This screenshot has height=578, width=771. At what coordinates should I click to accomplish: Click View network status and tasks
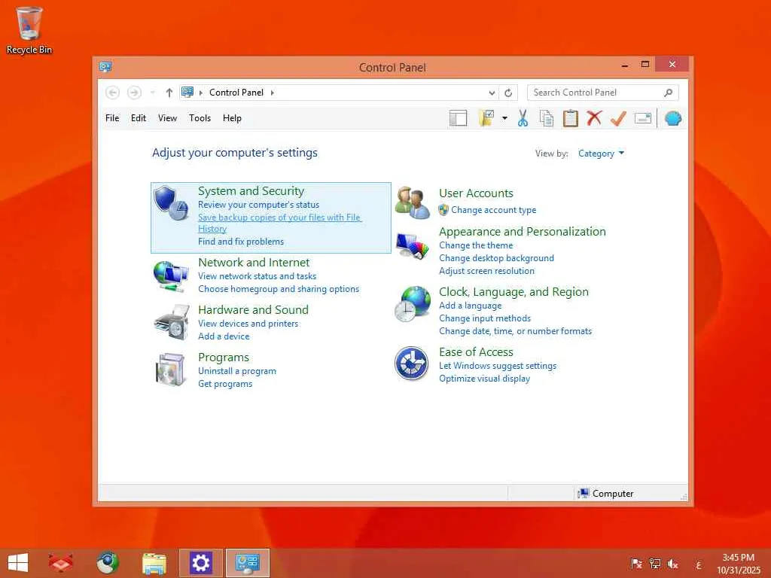point(258,276)
